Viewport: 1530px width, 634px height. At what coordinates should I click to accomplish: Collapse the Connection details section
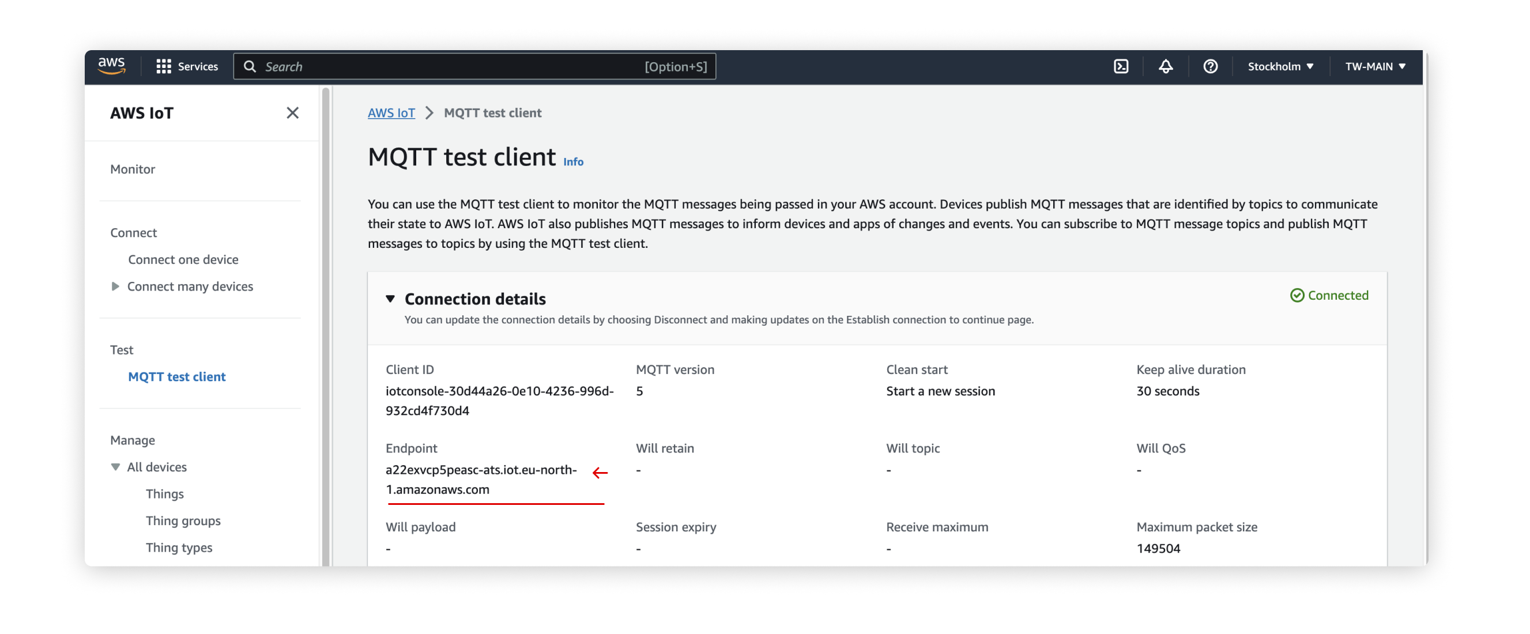point(391,299)
